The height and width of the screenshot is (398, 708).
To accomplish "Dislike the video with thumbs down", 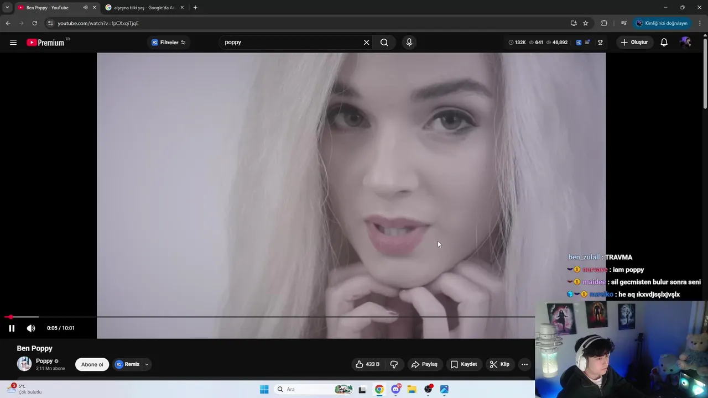I will pyautogui.click(x=394, y=364).
